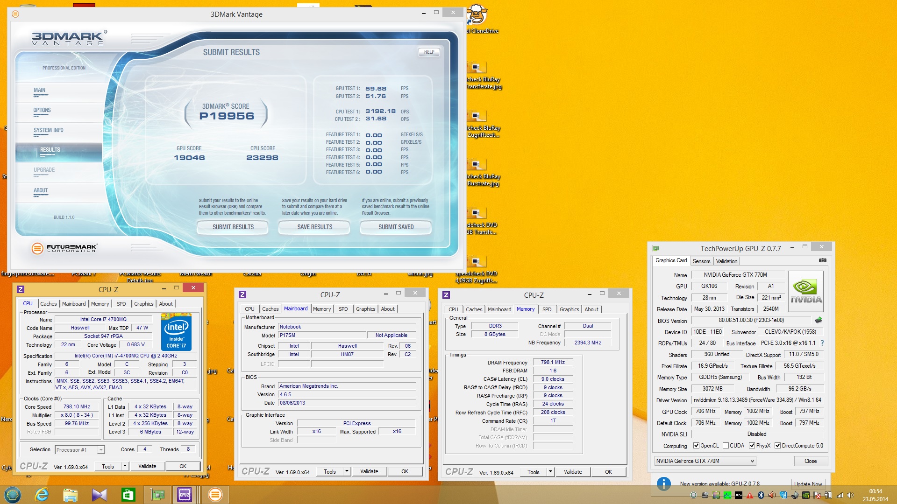Switch to GPU-Z taskbar button
The height and width of the screenshot is (504, 897).
(x=157, y=495)
